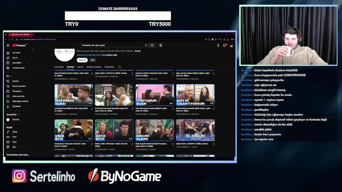Image resolution: width=342 pixels, height=192 pixels.
Task: Expand the Abonelikler section heading
Action: (x=13, y=115)
